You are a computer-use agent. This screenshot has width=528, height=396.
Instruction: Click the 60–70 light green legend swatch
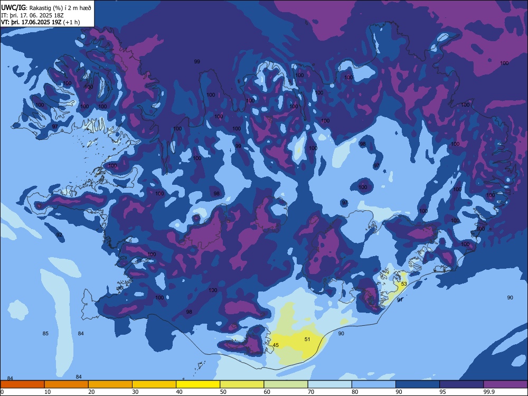[286, 384]
